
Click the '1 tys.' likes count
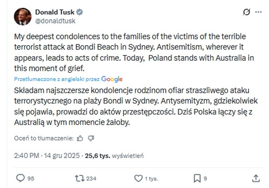(151, 178)
